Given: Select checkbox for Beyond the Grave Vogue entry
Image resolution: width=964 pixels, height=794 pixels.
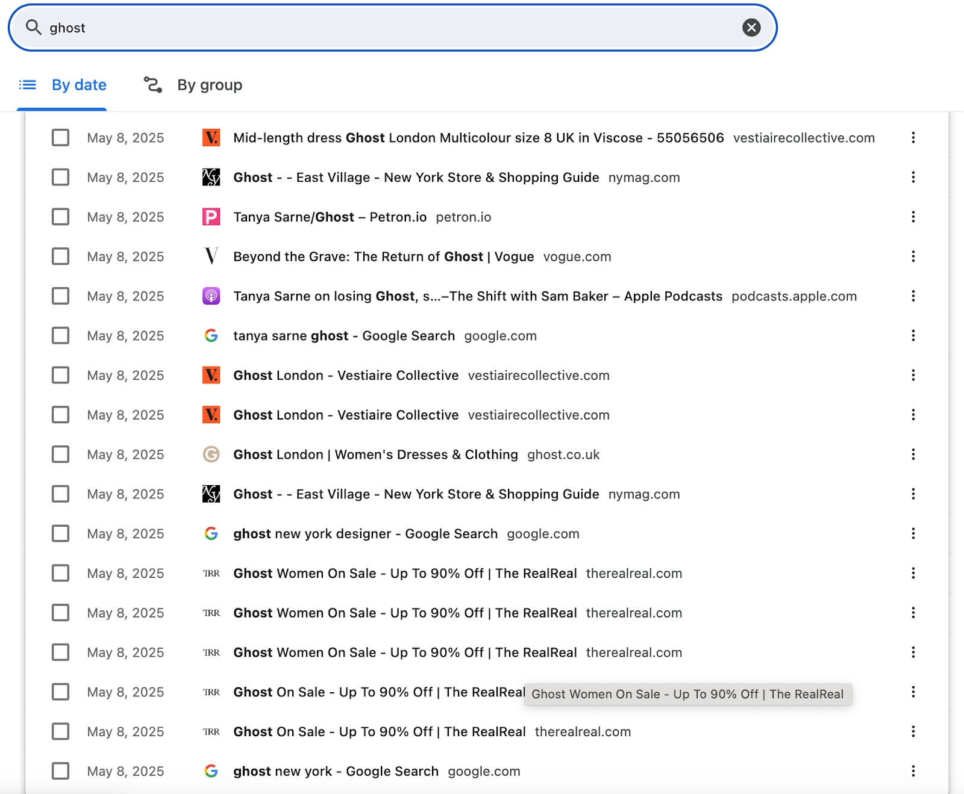Looking at the screenshot, I should click(60, 256).
